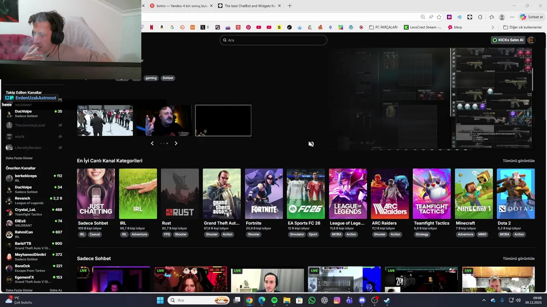
Task: Open the Dota 2 category card
Action: (516, 194)
